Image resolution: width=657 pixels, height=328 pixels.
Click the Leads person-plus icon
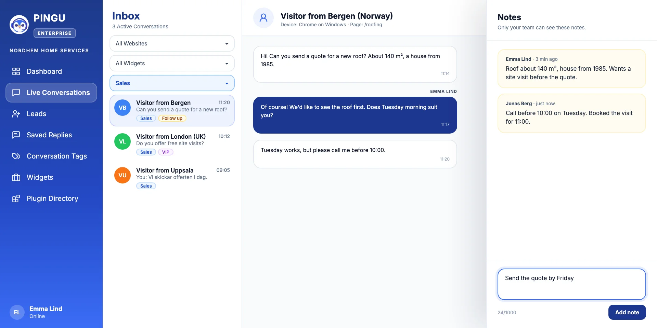[16, 114]
